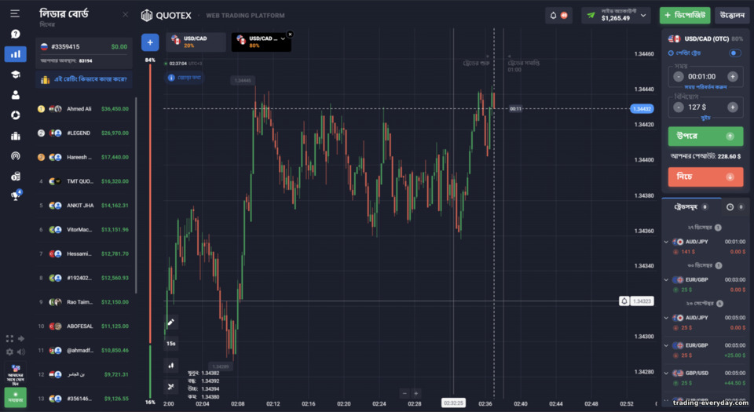Viewport: 754px width, 412px height.
Task: Click the switch time link below timer
Action: pyautogui.click(x=705, y=87)
